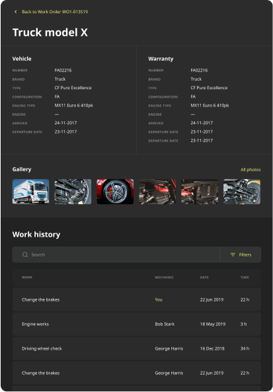The height and width of the screenshot is (392, 273).
Task: Click date 18 May 2019
Action: pos(213,324)
